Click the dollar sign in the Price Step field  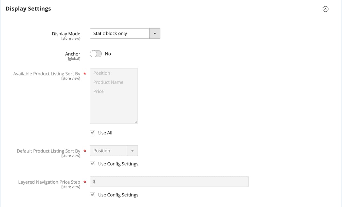94,182
